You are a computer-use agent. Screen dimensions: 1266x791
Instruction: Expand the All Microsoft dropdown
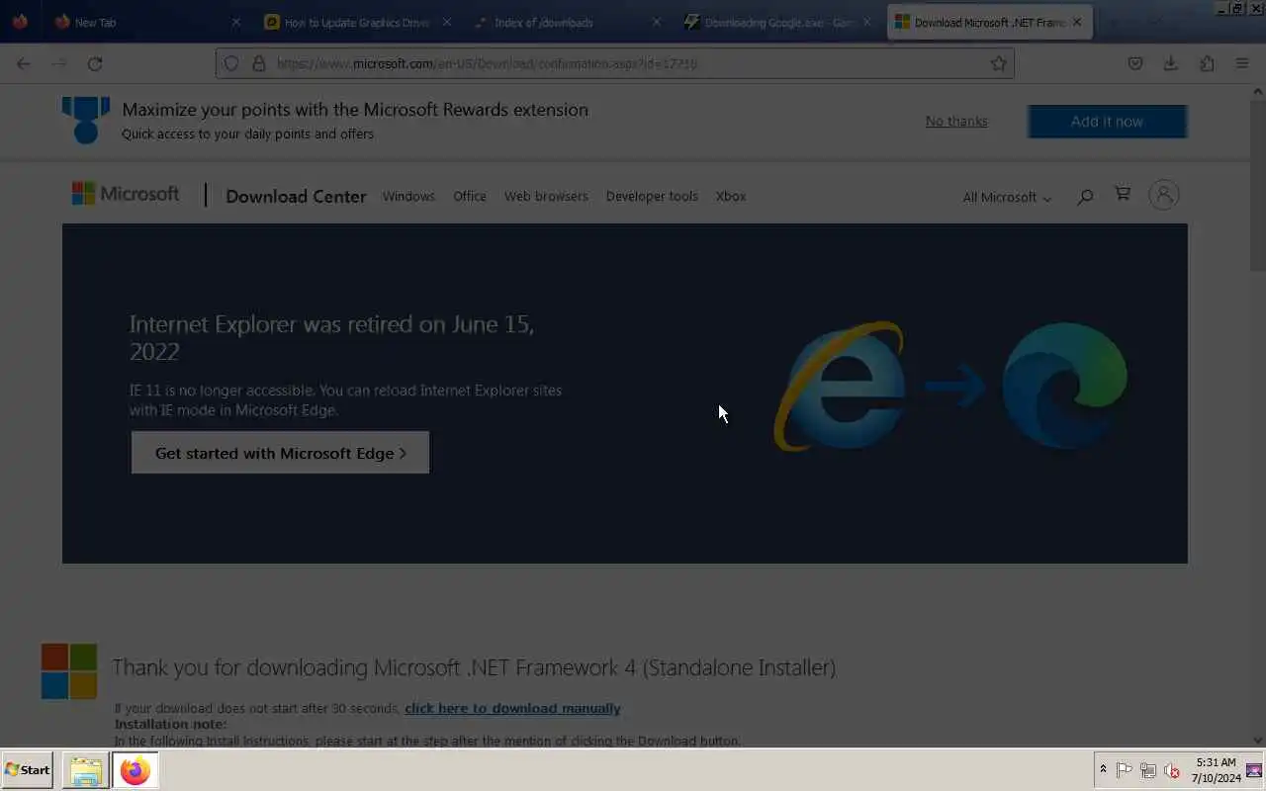pos(1007,197)
